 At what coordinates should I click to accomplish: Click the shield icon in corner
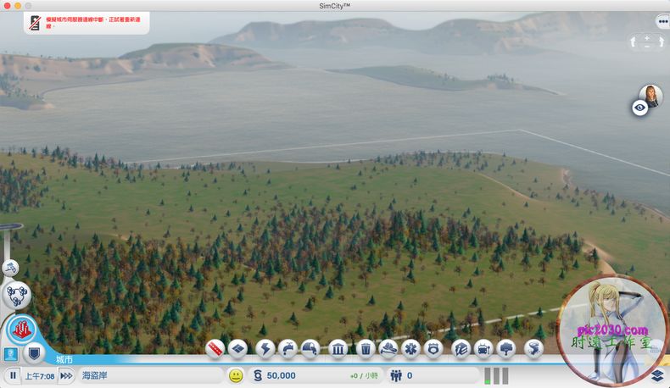(x=34, y=353)
